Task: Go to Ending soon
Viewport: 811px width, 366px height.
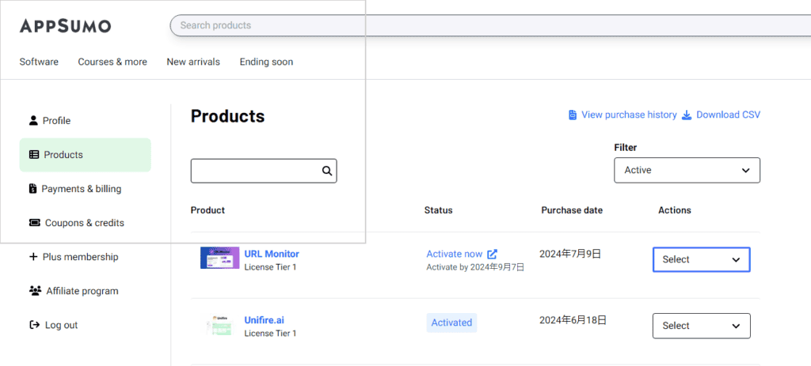Action: pos(266,62)
